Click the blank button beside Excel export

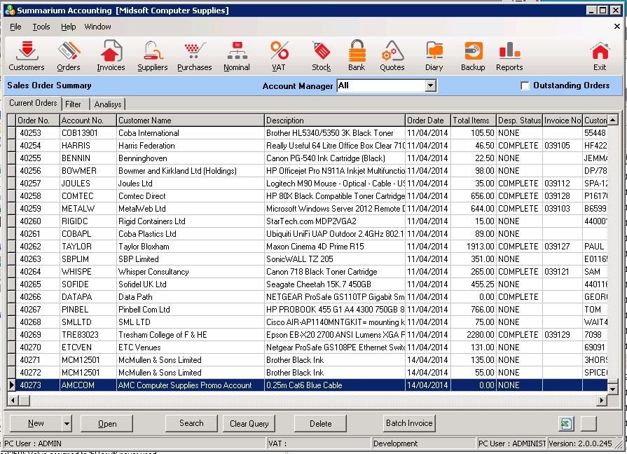(588, 424)
